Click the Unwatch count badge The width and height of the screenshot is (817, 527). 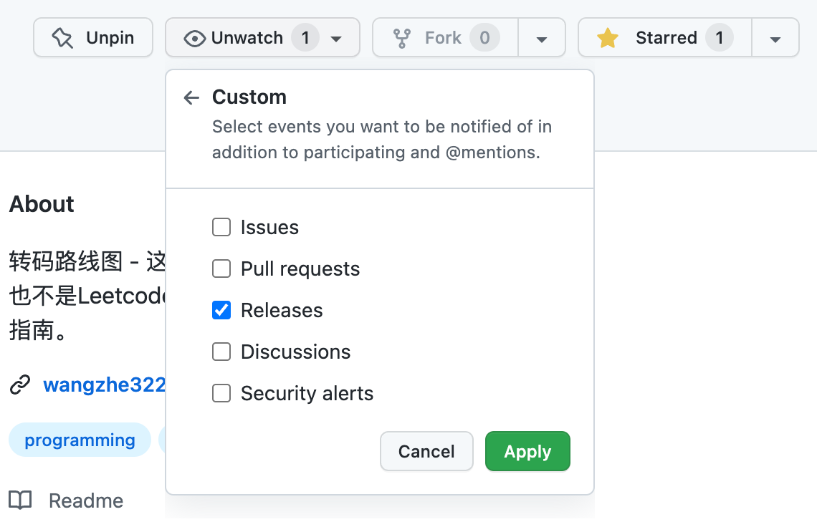[x=305, y=38]
